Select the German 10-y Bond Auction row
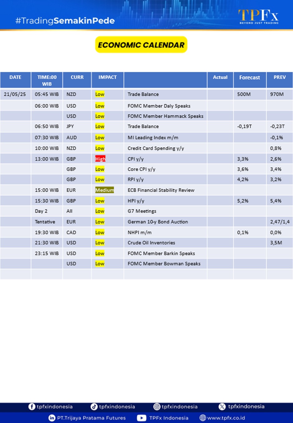Screen dimensions: 293x423 pyautogui.click(x=158, y=222)
